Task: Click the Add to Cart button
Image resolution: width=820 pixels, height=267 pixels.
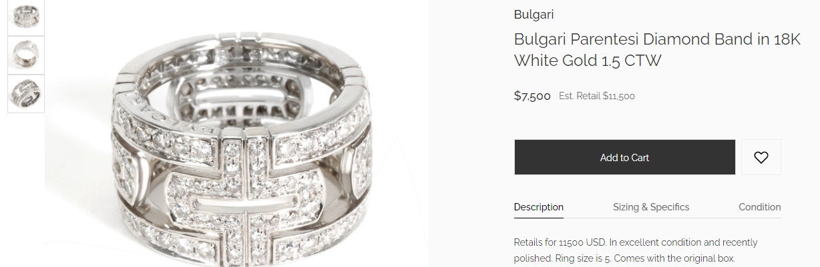Action: point(624,157)
